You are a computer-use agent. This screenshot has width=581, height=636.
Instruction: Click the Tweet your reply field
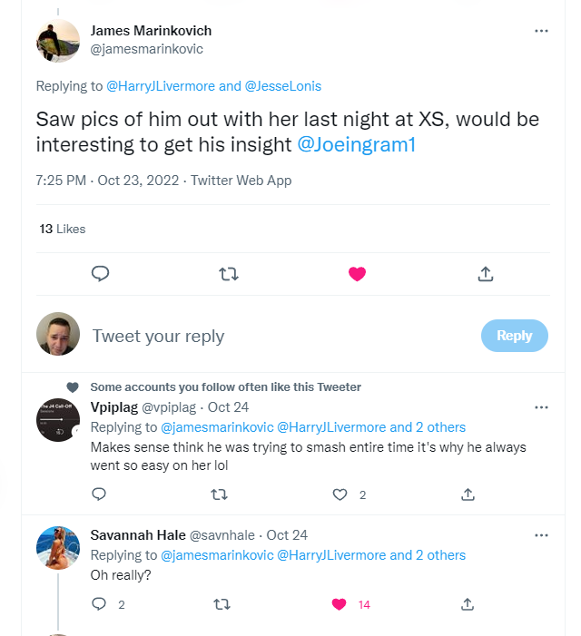pos(272,337)
